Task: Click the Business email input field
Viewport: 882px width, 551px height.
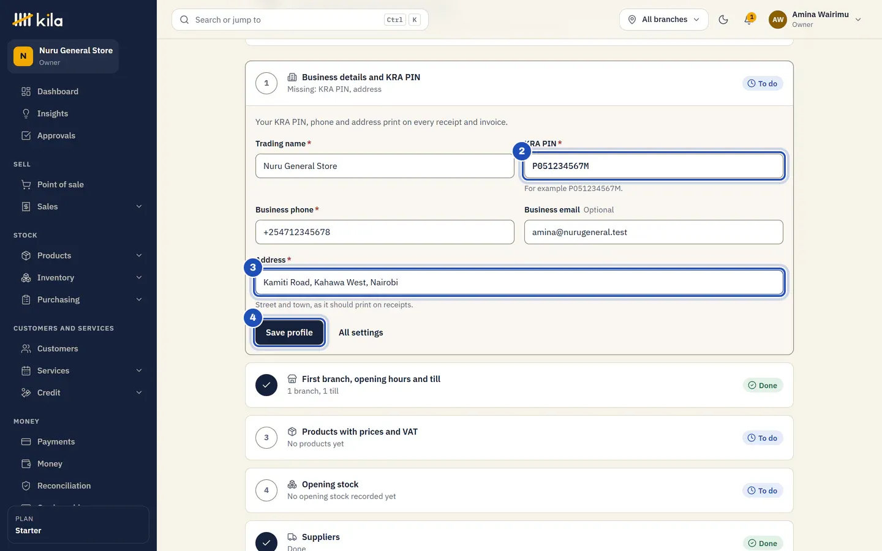Action: [x=654, y=232]
